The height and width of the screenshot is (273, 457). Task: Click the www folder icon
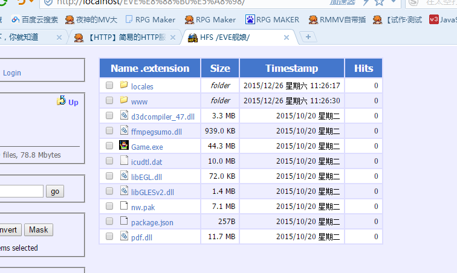[x=124, y=100]
